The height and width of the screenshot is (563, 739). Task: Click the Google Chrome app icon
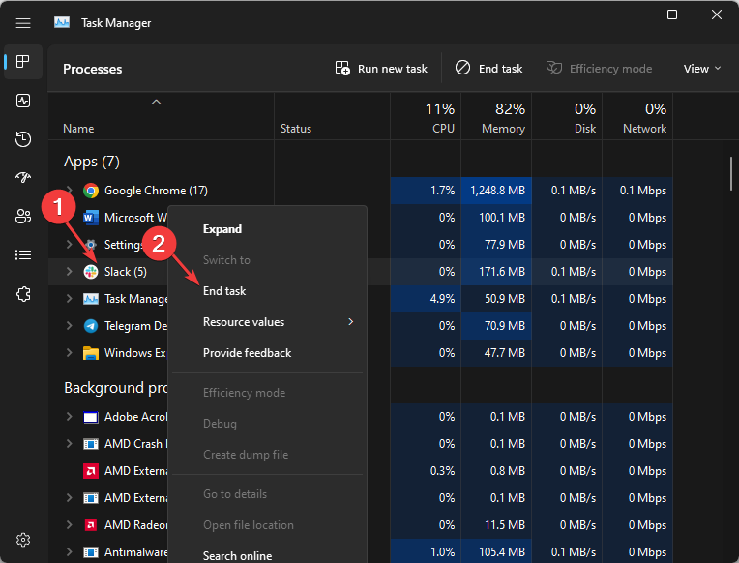click(x=91, y=191)
